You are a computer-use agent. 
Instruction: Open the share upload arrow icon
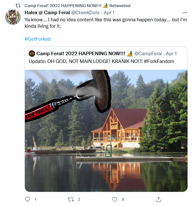(x=158, y=199)
